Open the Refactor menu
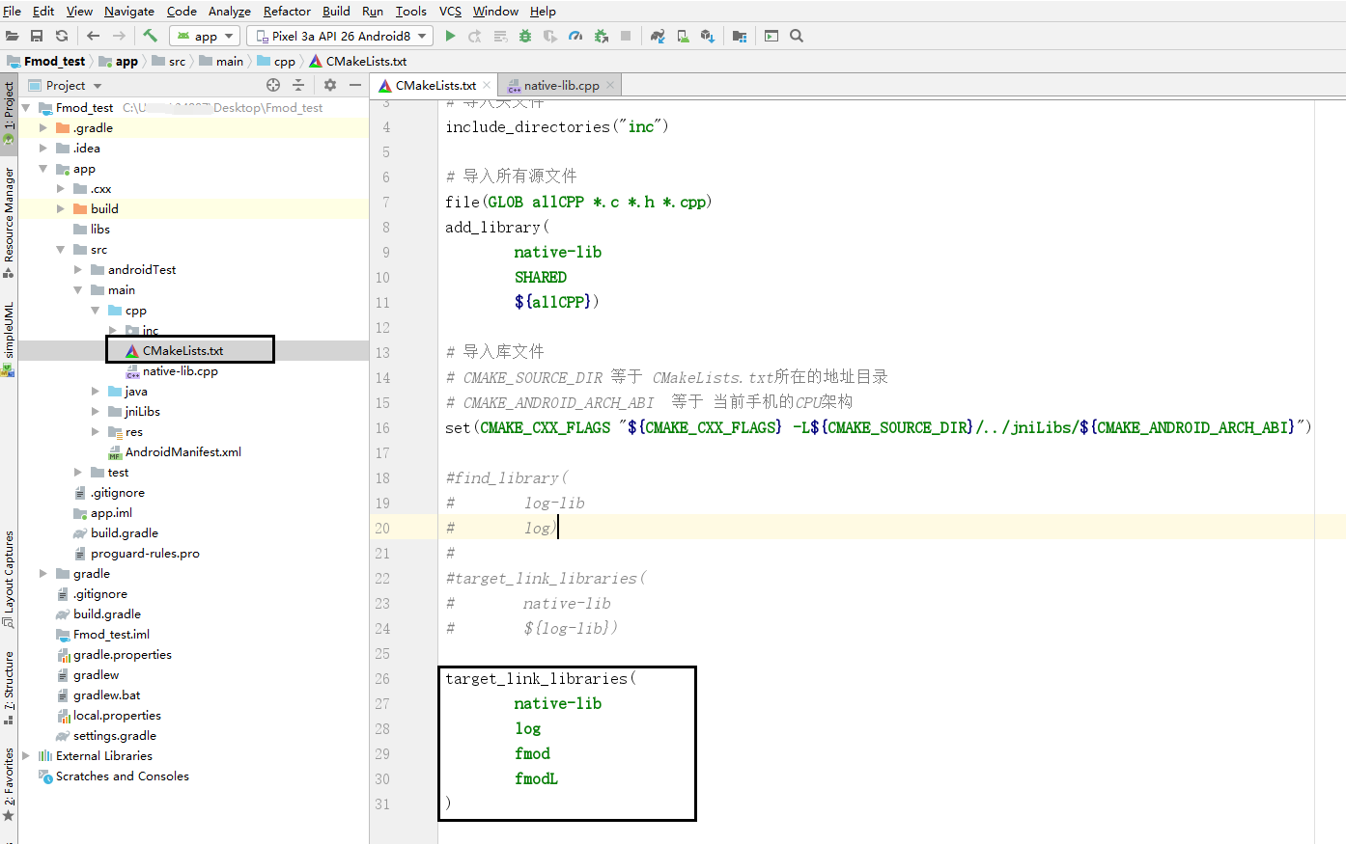 click(286, 11)
